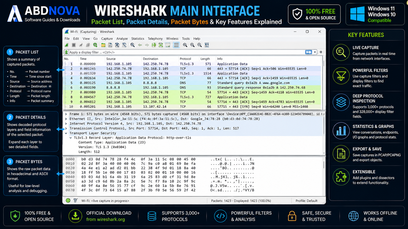Expand the Frame 1 detail row
The image size is (408, 229).
66,114
